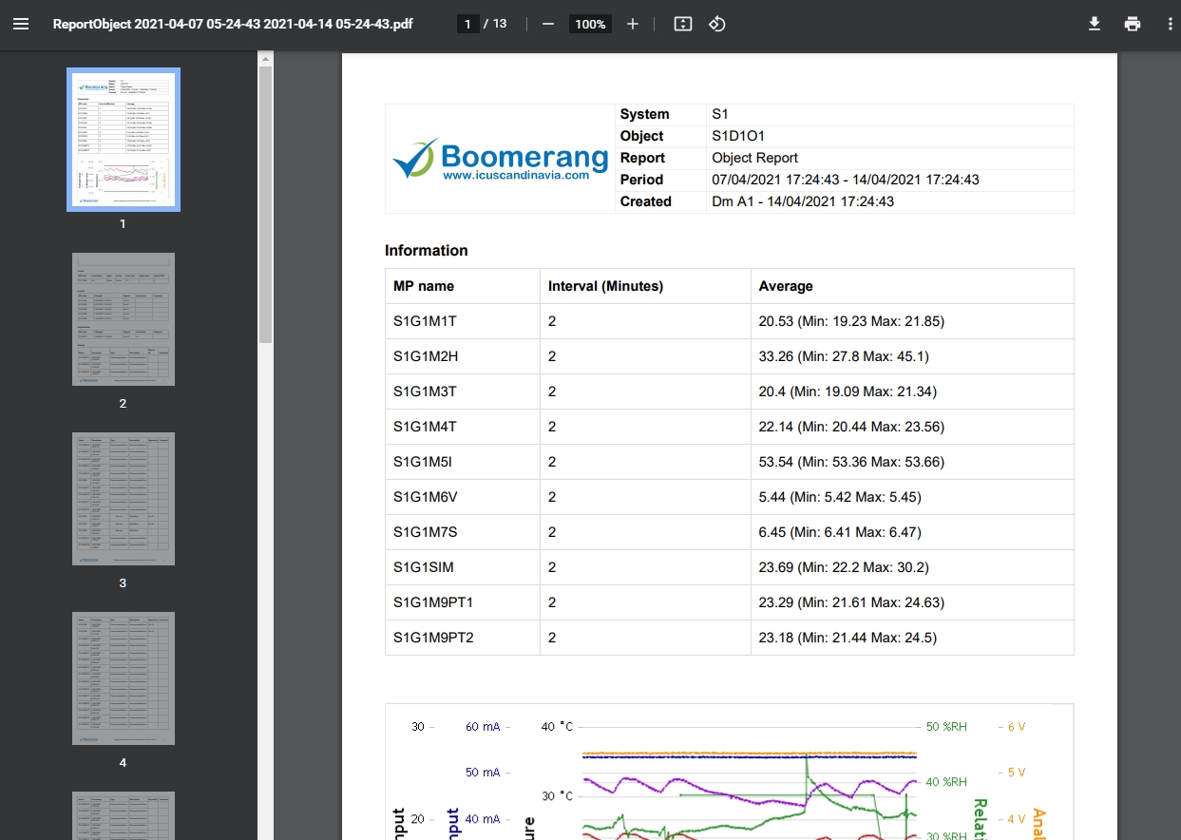
Task: Click the 100% zoom level field
Action: [590, 24]
